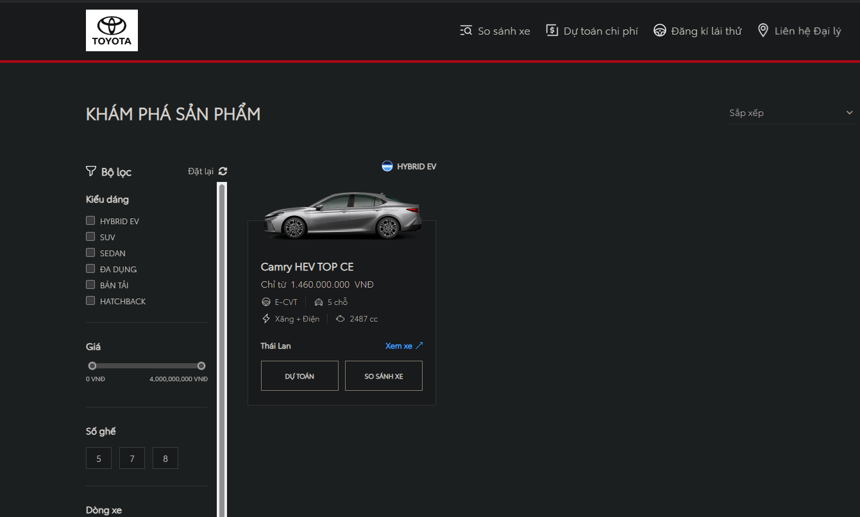Check the SUV filter checkbox

point(90,236)
